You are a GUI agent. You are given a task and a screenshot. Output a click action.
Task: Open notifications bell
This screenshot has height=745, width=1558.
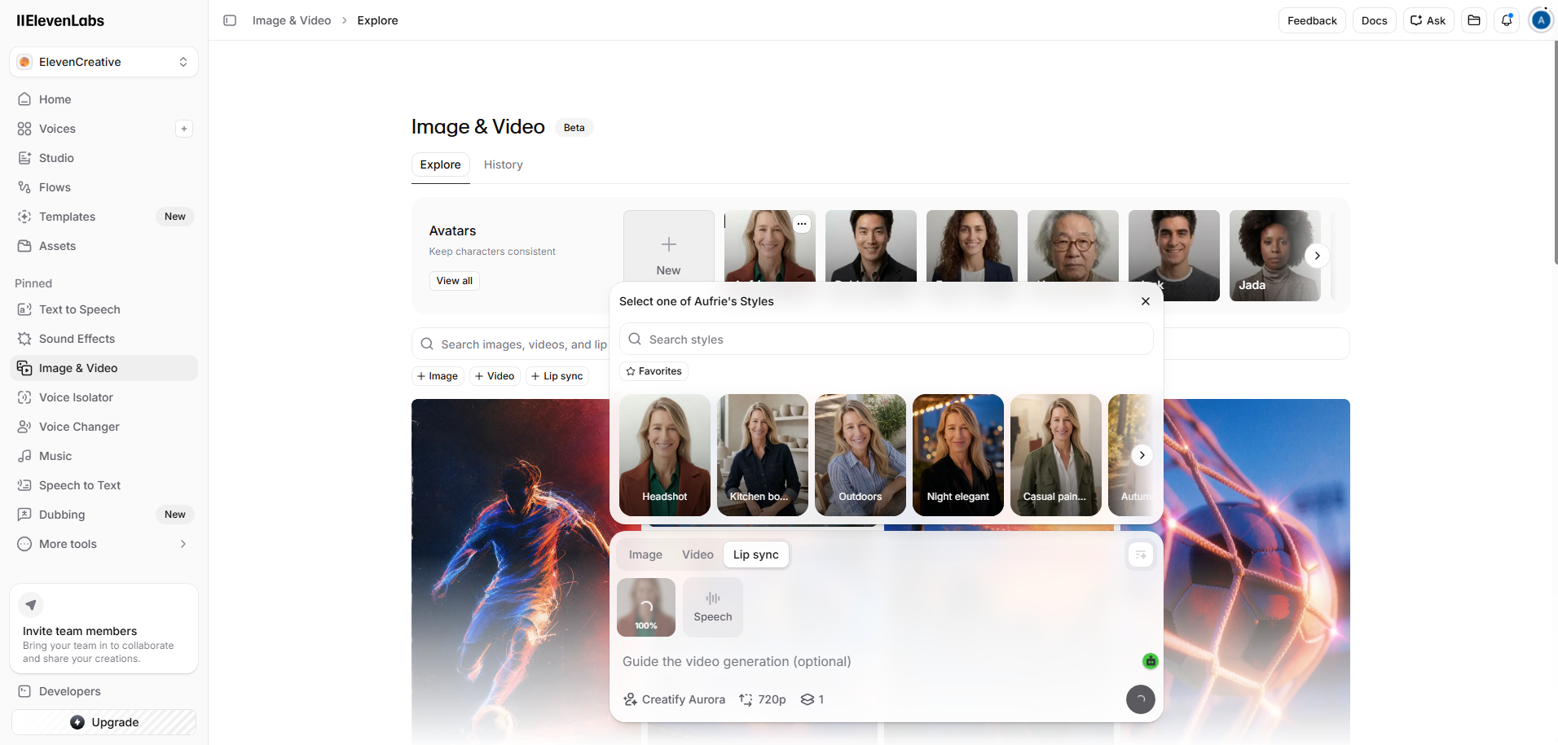pos(1507,20)
